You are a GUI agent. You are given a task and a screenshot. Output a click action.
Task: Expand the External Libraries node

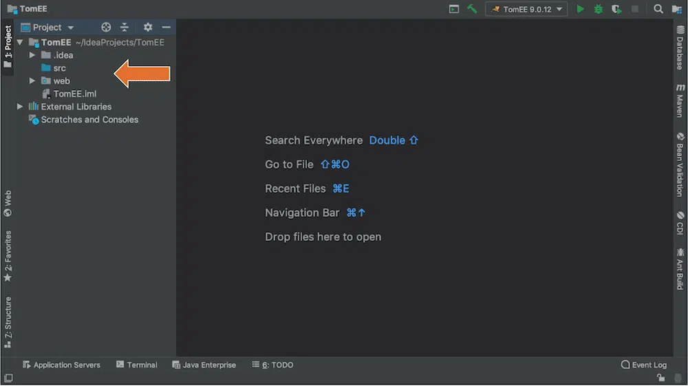pyautogui.click(x=20, y=107)
